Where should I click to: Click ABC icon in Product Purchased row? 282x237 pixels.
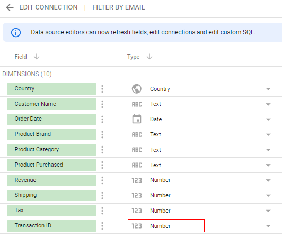(x=137, y=165)
